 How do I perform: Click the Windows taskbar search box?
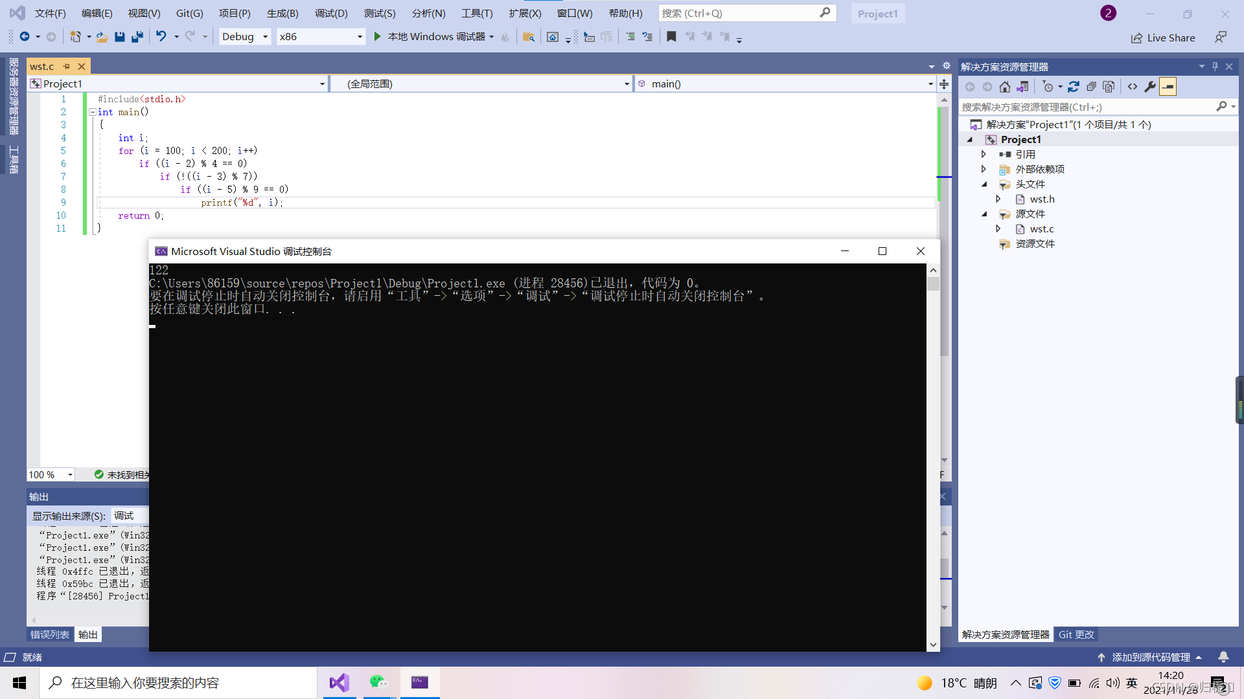point(178,683)
